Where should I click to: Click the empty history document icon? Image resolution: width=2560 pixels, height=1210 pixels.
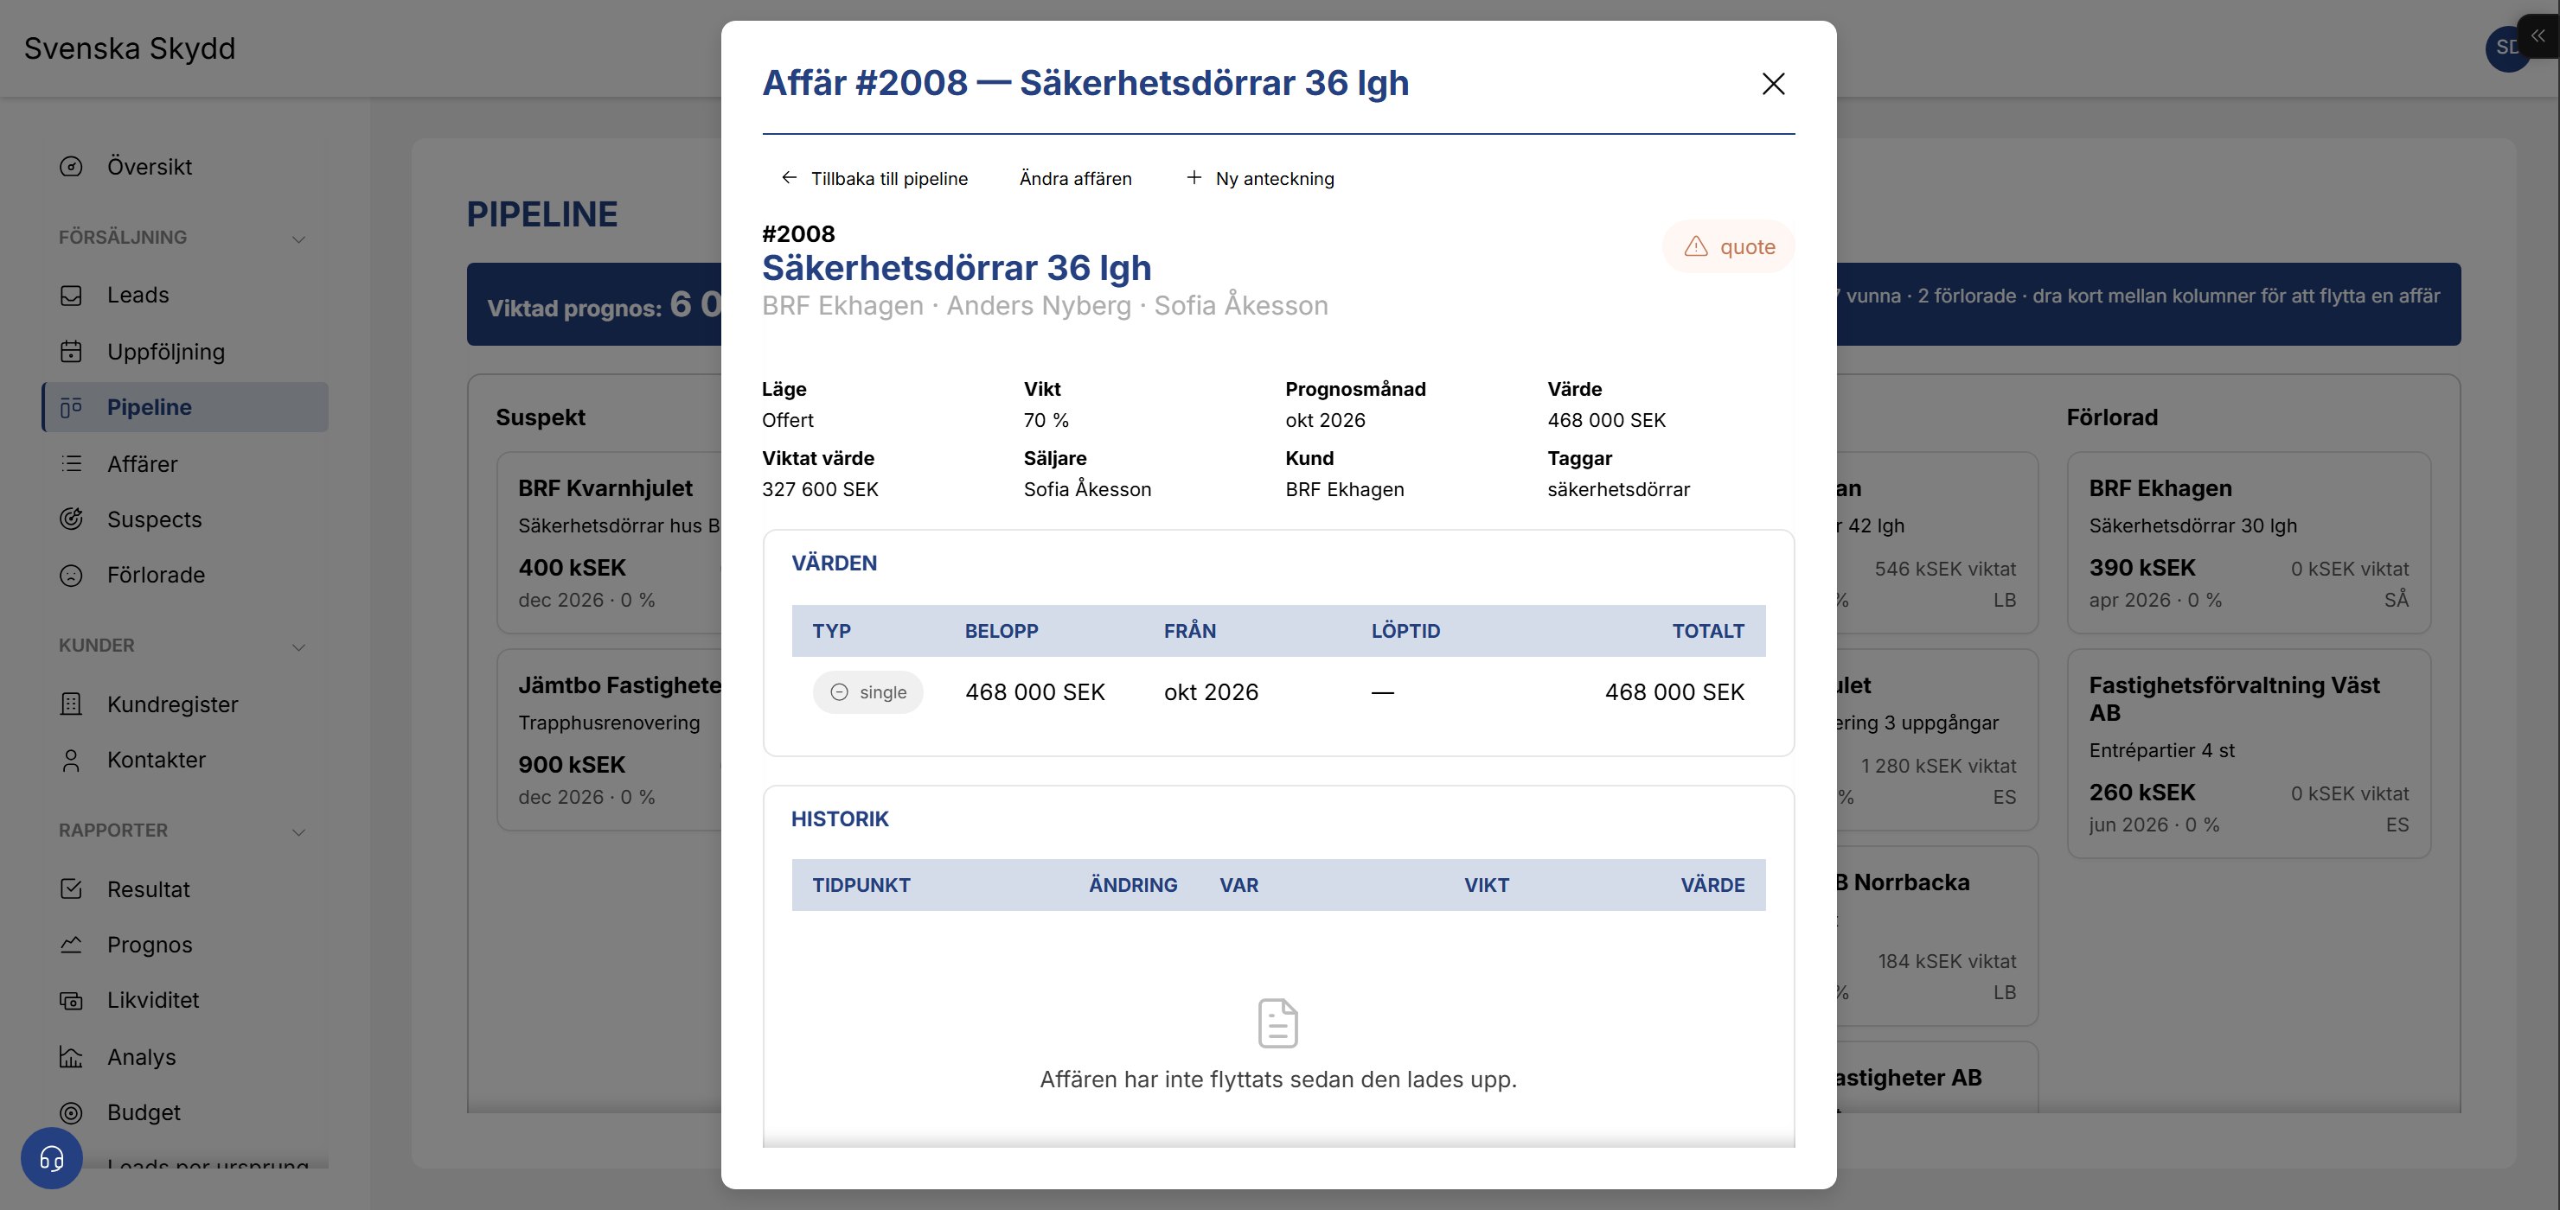coord(1278,1023)
